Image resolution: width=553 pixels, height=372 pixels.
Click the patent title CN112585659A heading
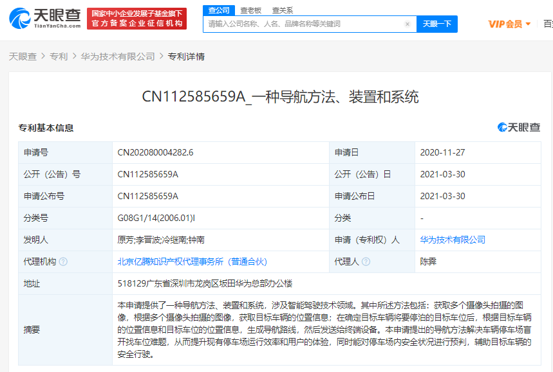281,97
